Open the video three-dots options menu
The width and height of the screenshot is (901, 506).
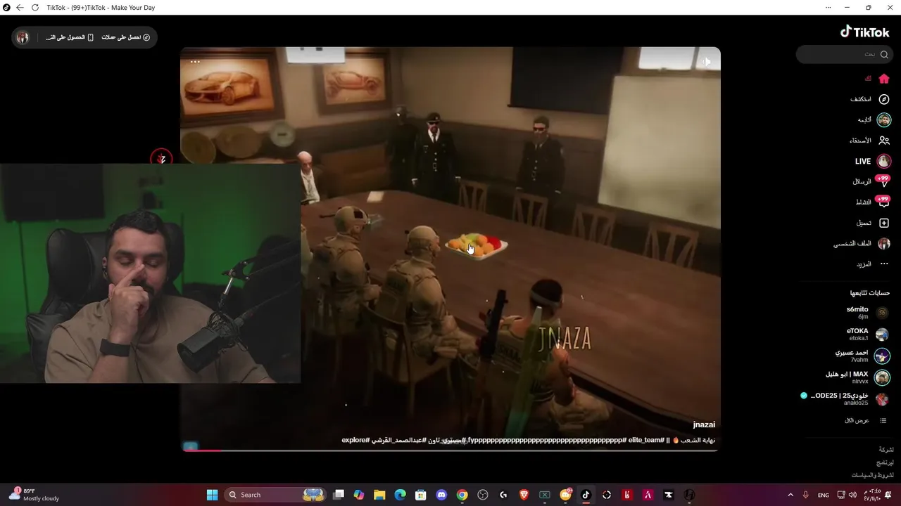(x=195, y=62)
